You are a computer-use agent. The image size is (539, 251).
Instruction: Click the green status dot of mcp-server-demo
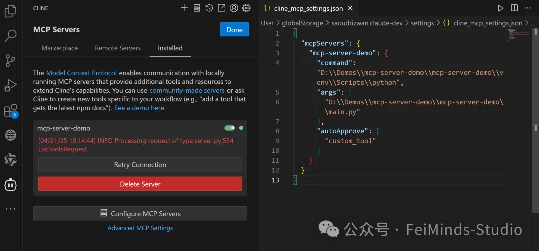(241, 128)
